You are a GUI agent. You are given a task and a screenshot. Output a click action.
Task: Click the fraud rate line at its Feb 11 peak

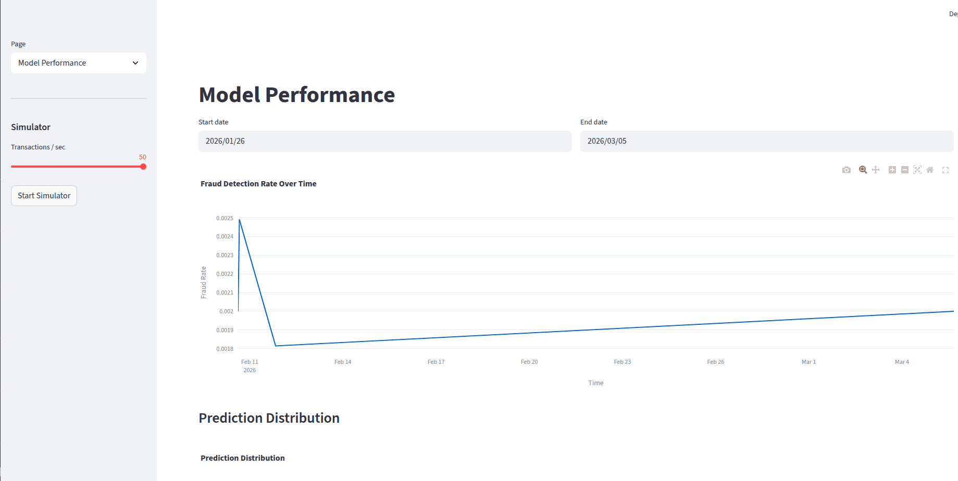[x=240, y=220]
